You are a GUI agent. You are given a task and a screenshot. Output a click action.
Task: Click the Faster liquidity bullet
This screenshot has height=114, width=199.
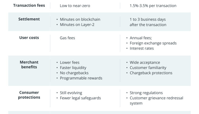pos(73,68)
